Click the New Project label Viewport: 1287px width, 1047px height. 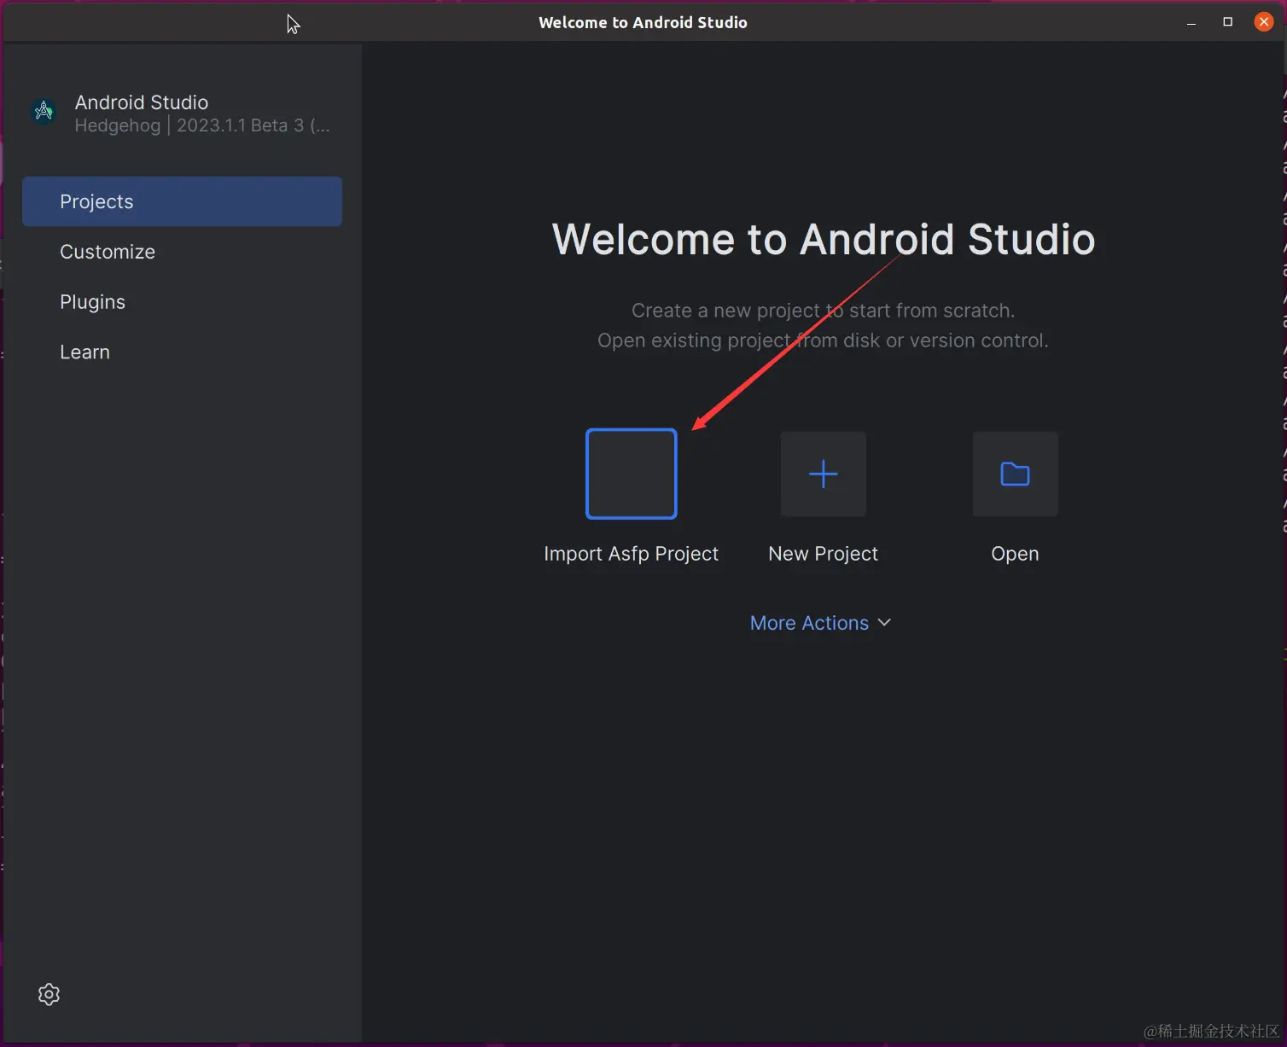(822, 553)
